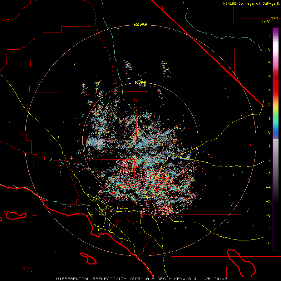Click the DZD label above color scale
Image resolution: width=281 pixels, height=281 pixels.
click(x=274, y=19)
